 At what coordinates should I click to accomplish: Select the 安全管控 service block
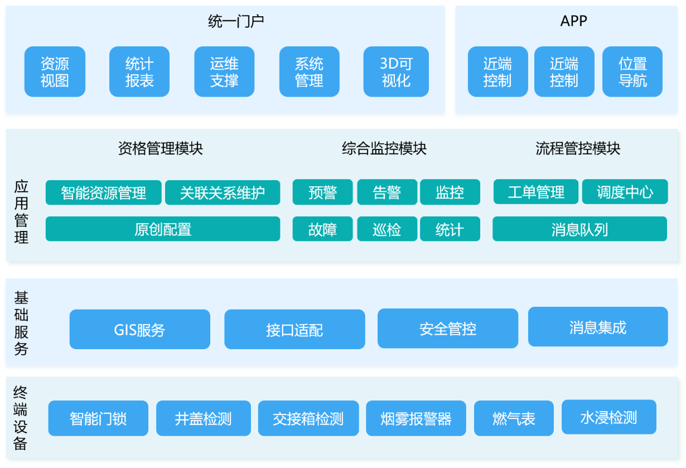click(448, 329)
